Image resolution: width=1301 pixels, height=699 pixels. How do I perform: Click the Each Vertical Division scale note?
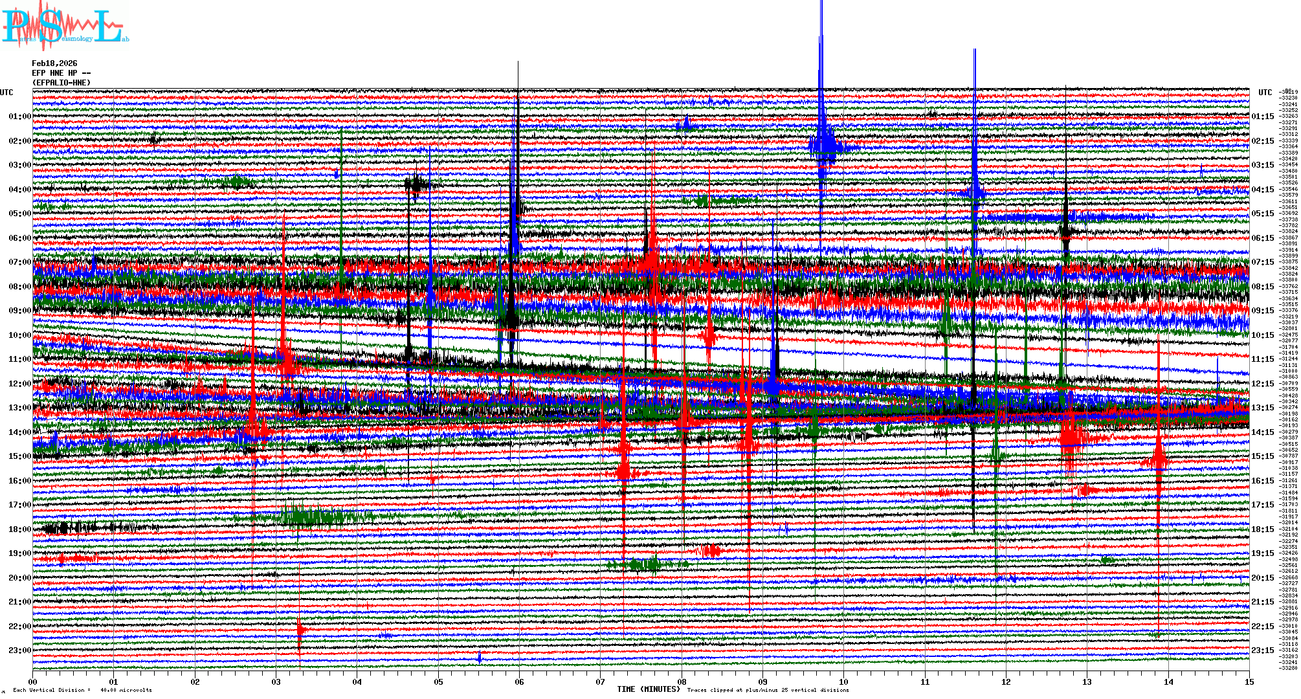tap(82, 690)
